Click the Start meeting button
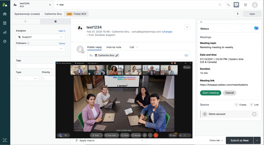 coord(210,93)
